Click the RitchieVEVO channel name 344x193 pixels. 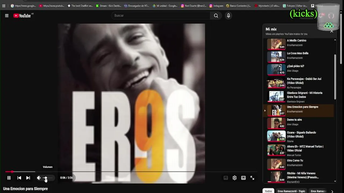tap(293, 182)
